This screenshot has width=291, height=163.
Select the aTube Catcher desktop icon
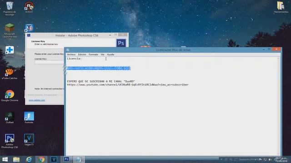pyautogui.click(x=10, y=74)
